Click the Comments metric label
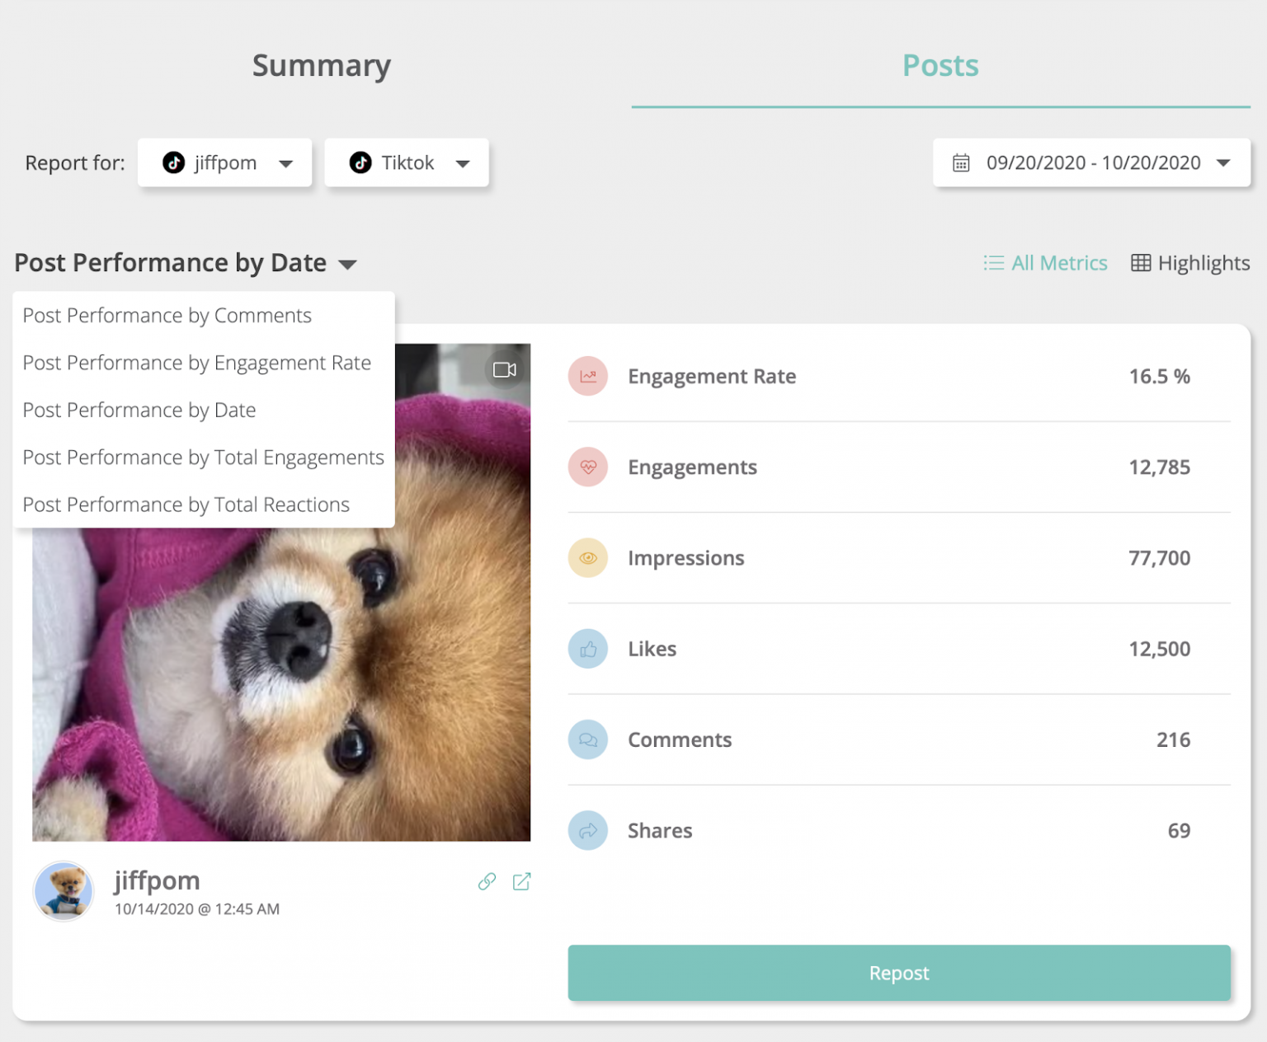 click(x=680, y=739)
